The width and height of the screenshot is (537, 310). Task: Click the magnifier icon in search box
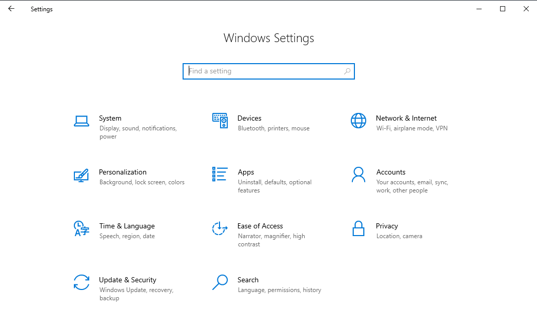pyautogui.click(x=347, y=71)
